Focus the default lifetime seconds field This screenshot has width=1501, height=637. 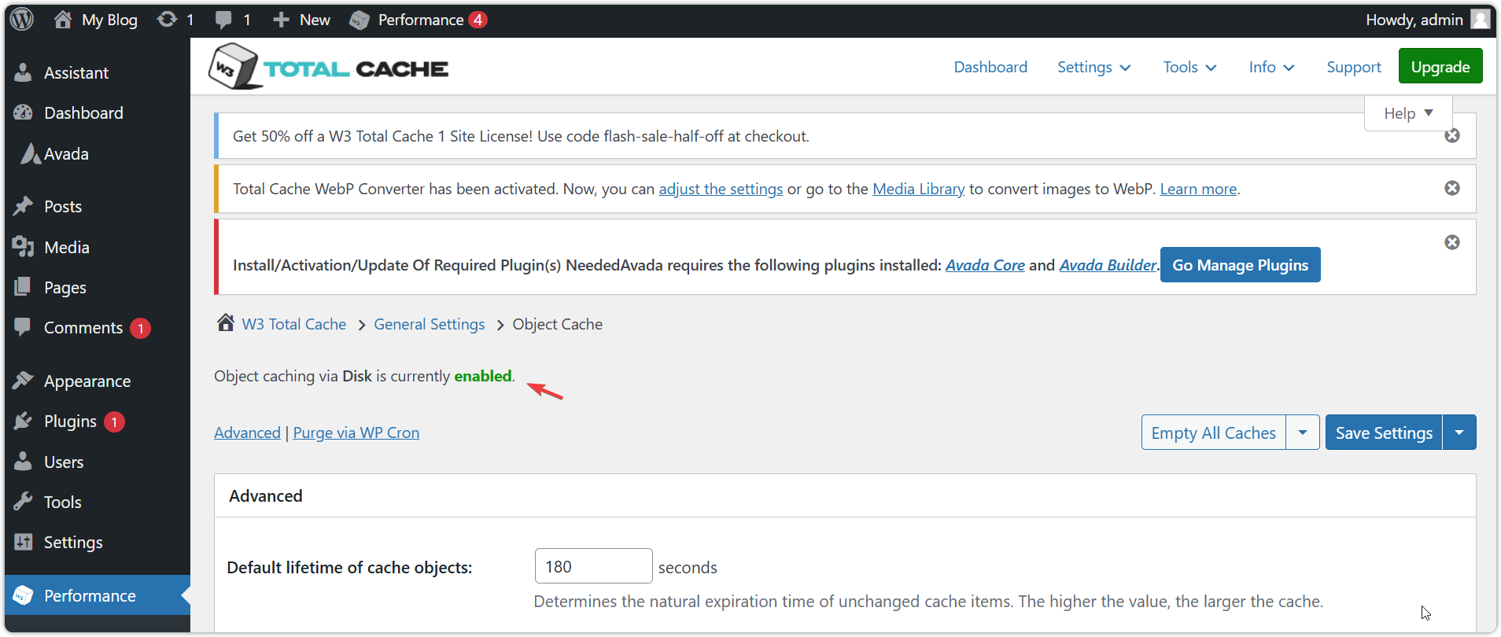click(593, 566)
